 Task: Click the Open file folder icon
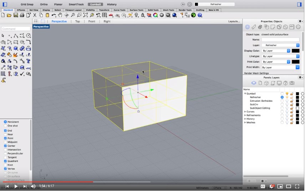pyautogui.click(x=9, y=15)
